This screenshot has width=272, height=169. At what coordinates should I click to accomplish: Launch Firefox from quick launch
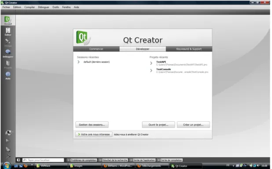point(26,166)
